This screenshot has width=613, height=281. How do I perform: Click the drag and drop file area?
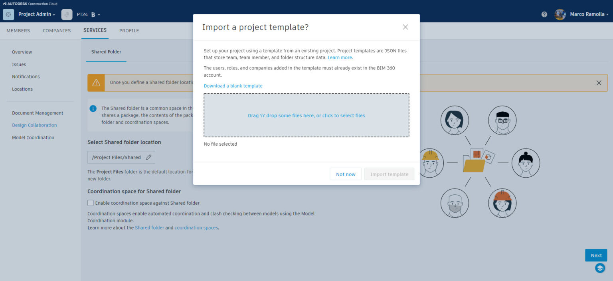[x=306, y=115]
